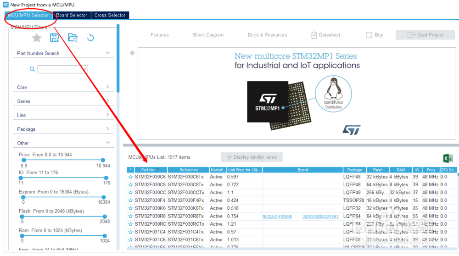Click the IO slider minimum handle
Screen dimensions: 459x256
pyautogui.click(x=21, y=178)
